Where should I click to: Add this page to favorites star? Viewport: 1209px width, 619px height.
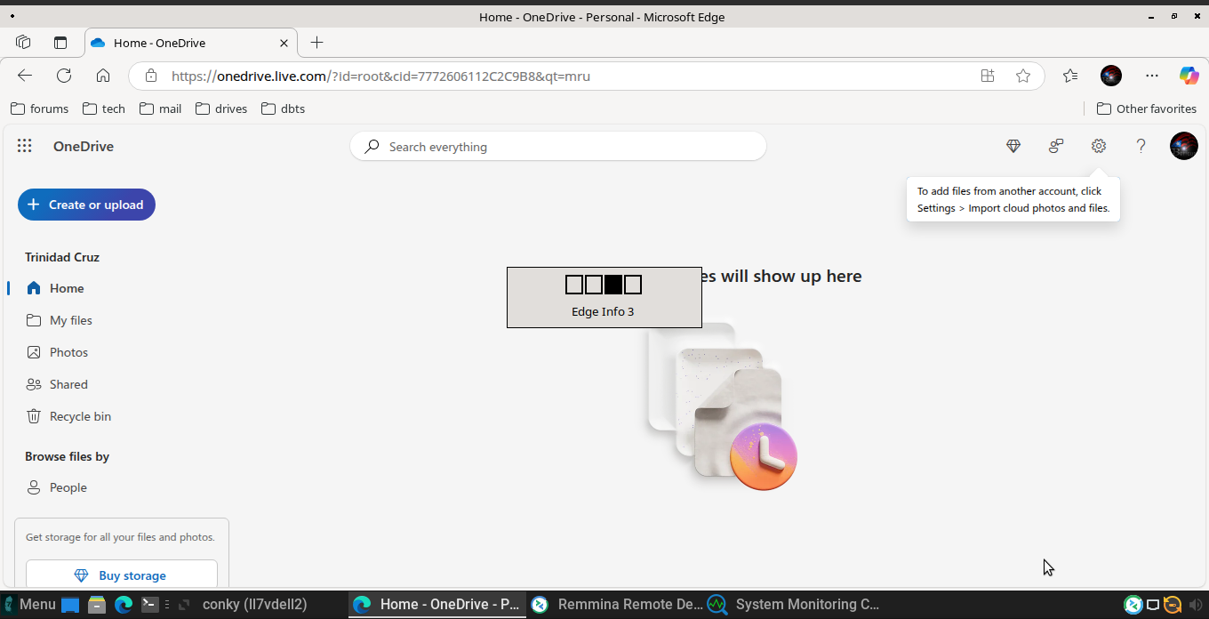click(x=1023, y=76)
